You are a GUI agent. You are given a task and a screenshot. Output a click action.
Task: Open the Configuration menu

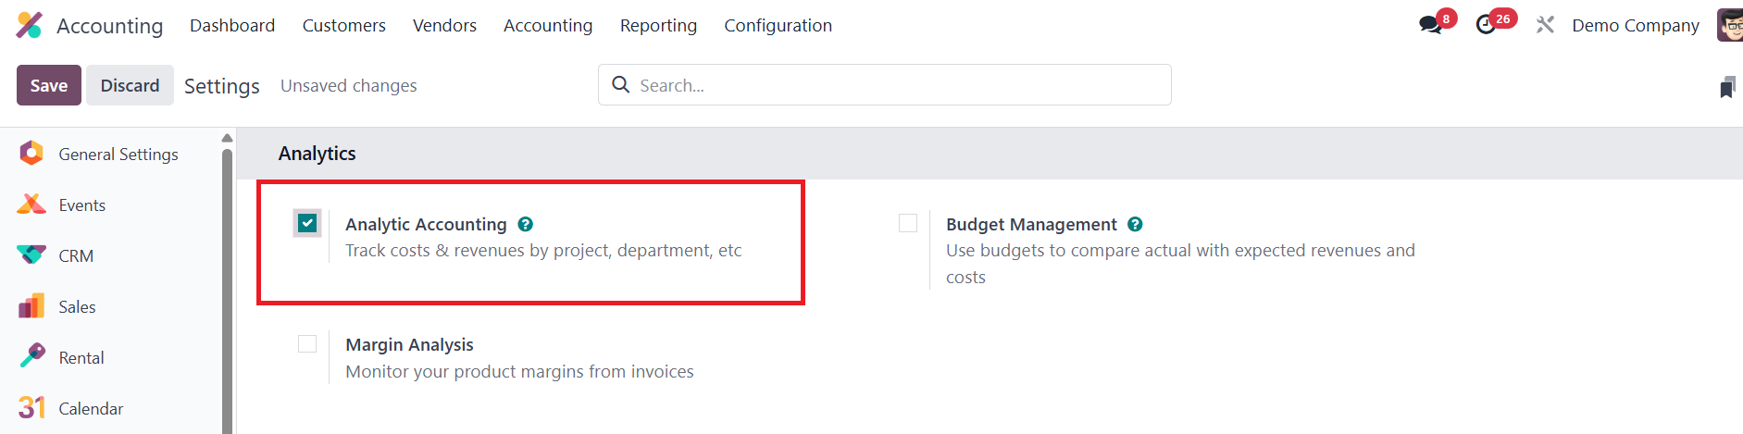pos(778,25)
